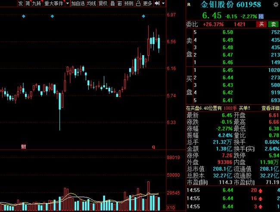Open the 查看详细 details link

coord(271,108)
